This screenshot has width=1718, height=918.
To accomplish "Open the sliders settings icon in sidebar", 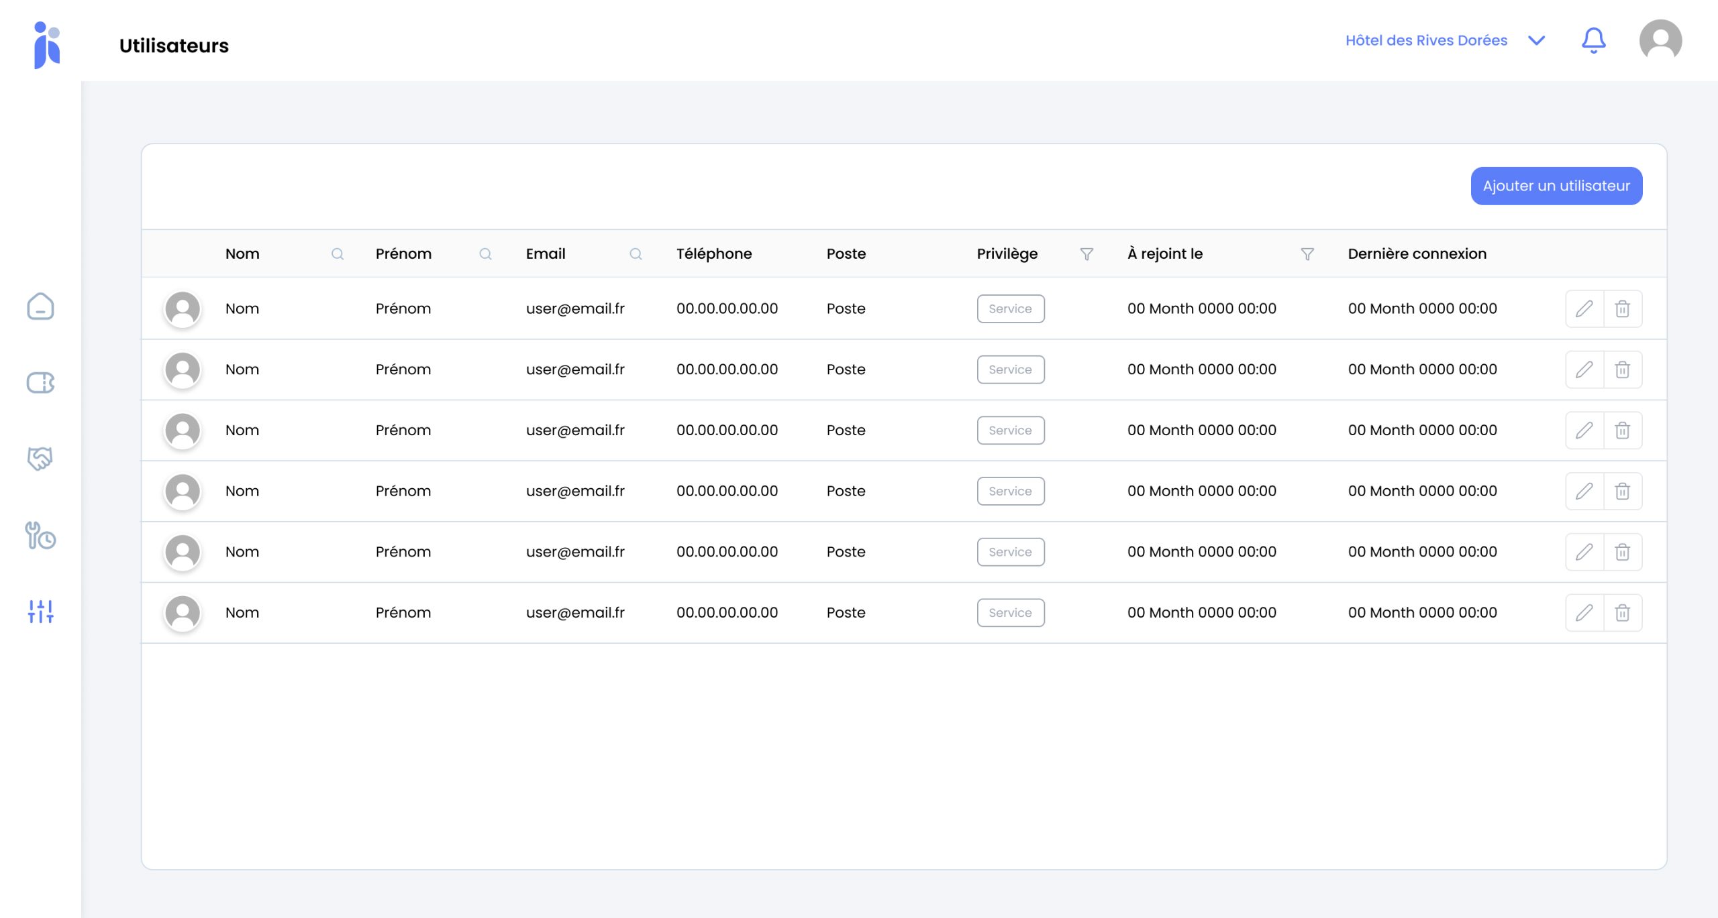I will pos(40,611).
